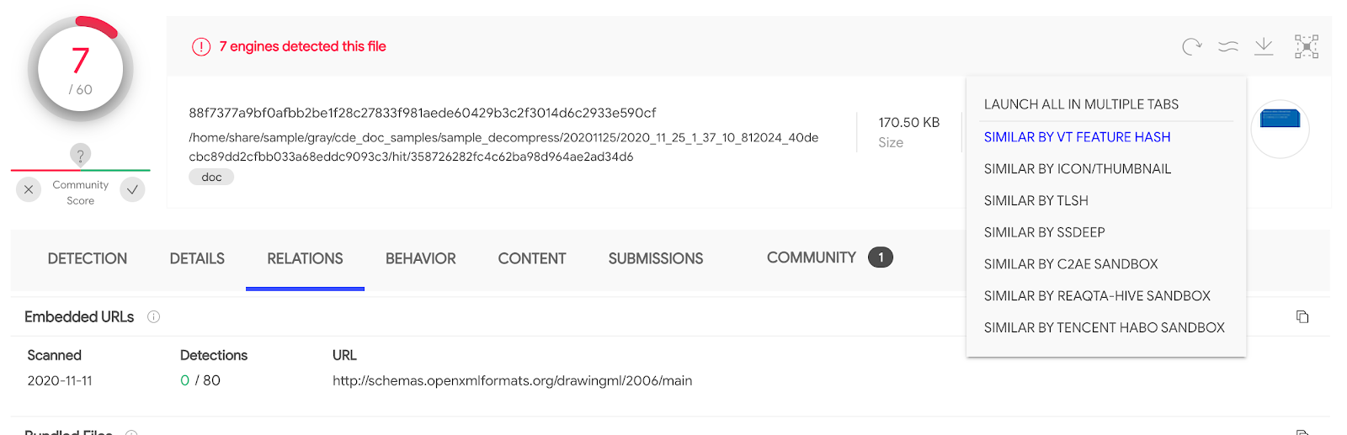Open the graph network icon

pyautogui.click(x=1307, y=46)
